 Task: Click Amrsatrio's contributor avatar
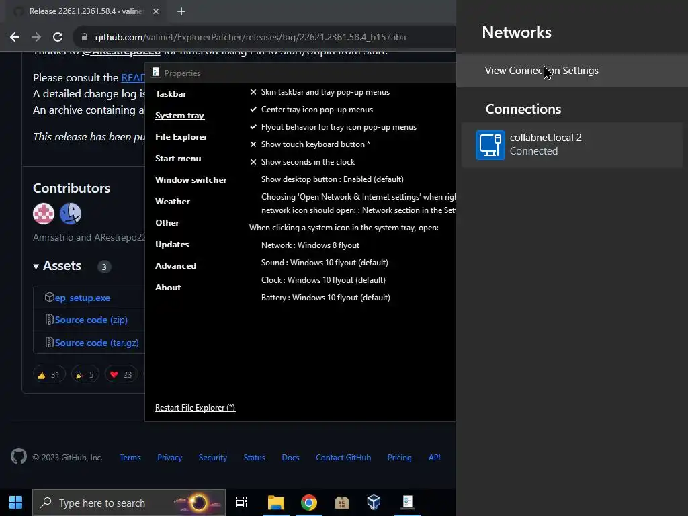[44, 214]
